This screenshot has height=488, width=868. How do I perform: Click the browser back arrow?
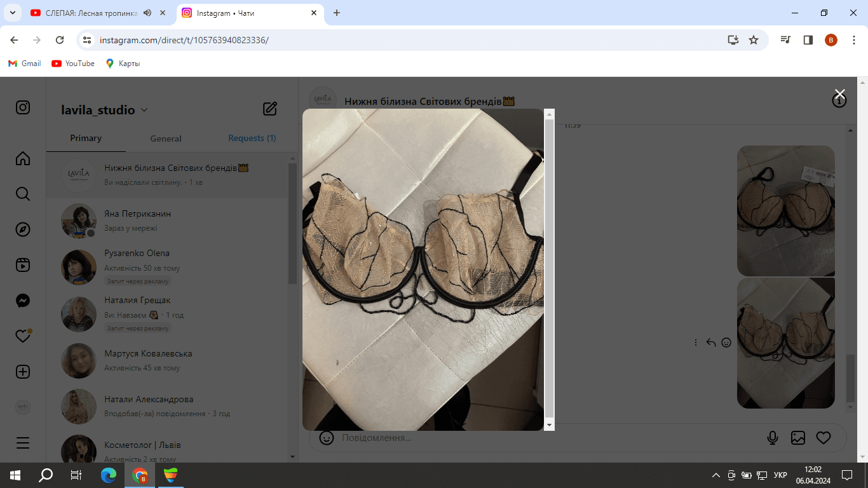click(x=14, y=40)
